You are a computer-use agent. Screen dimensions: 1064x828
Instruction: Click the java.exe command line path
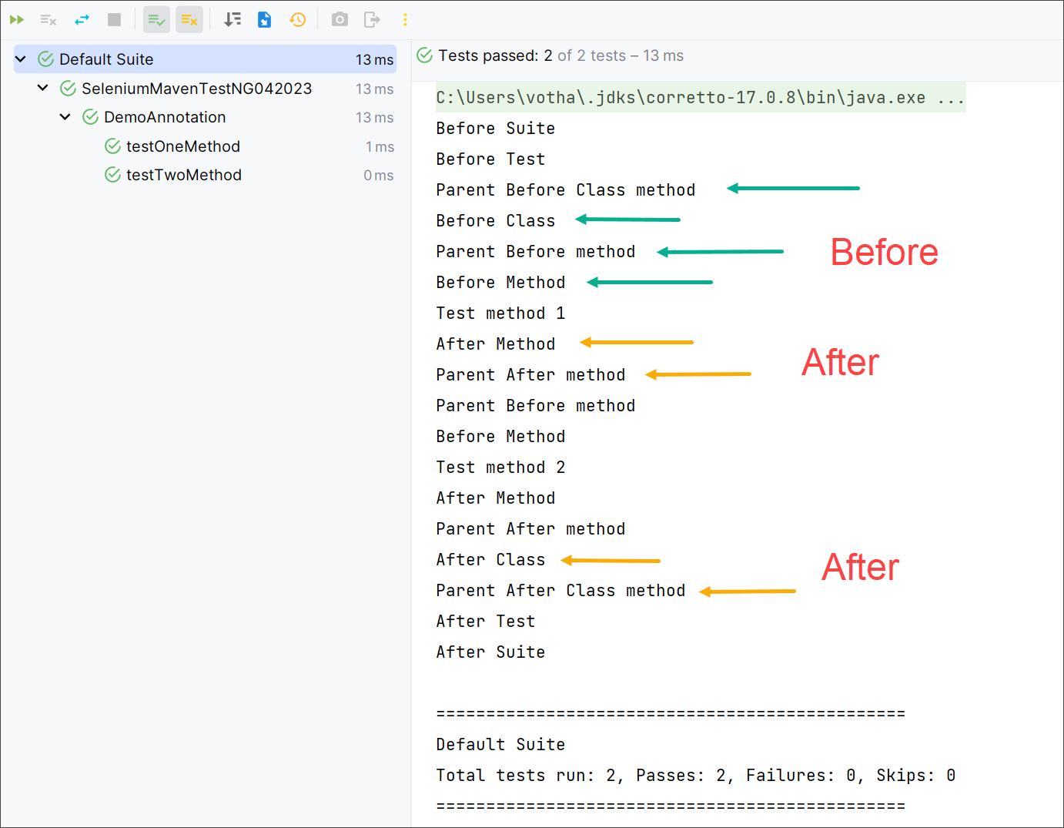pyautogui.click(x=700, y=98)
